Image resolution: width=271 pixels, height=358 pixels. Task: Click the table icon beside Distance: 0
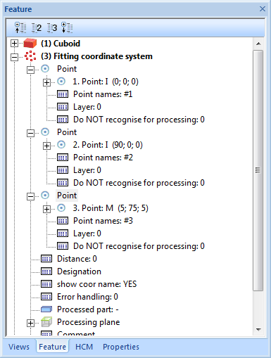(46, 259)
